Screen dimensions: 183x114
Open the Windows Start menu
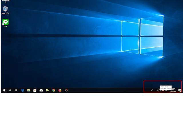pos(4,90)
